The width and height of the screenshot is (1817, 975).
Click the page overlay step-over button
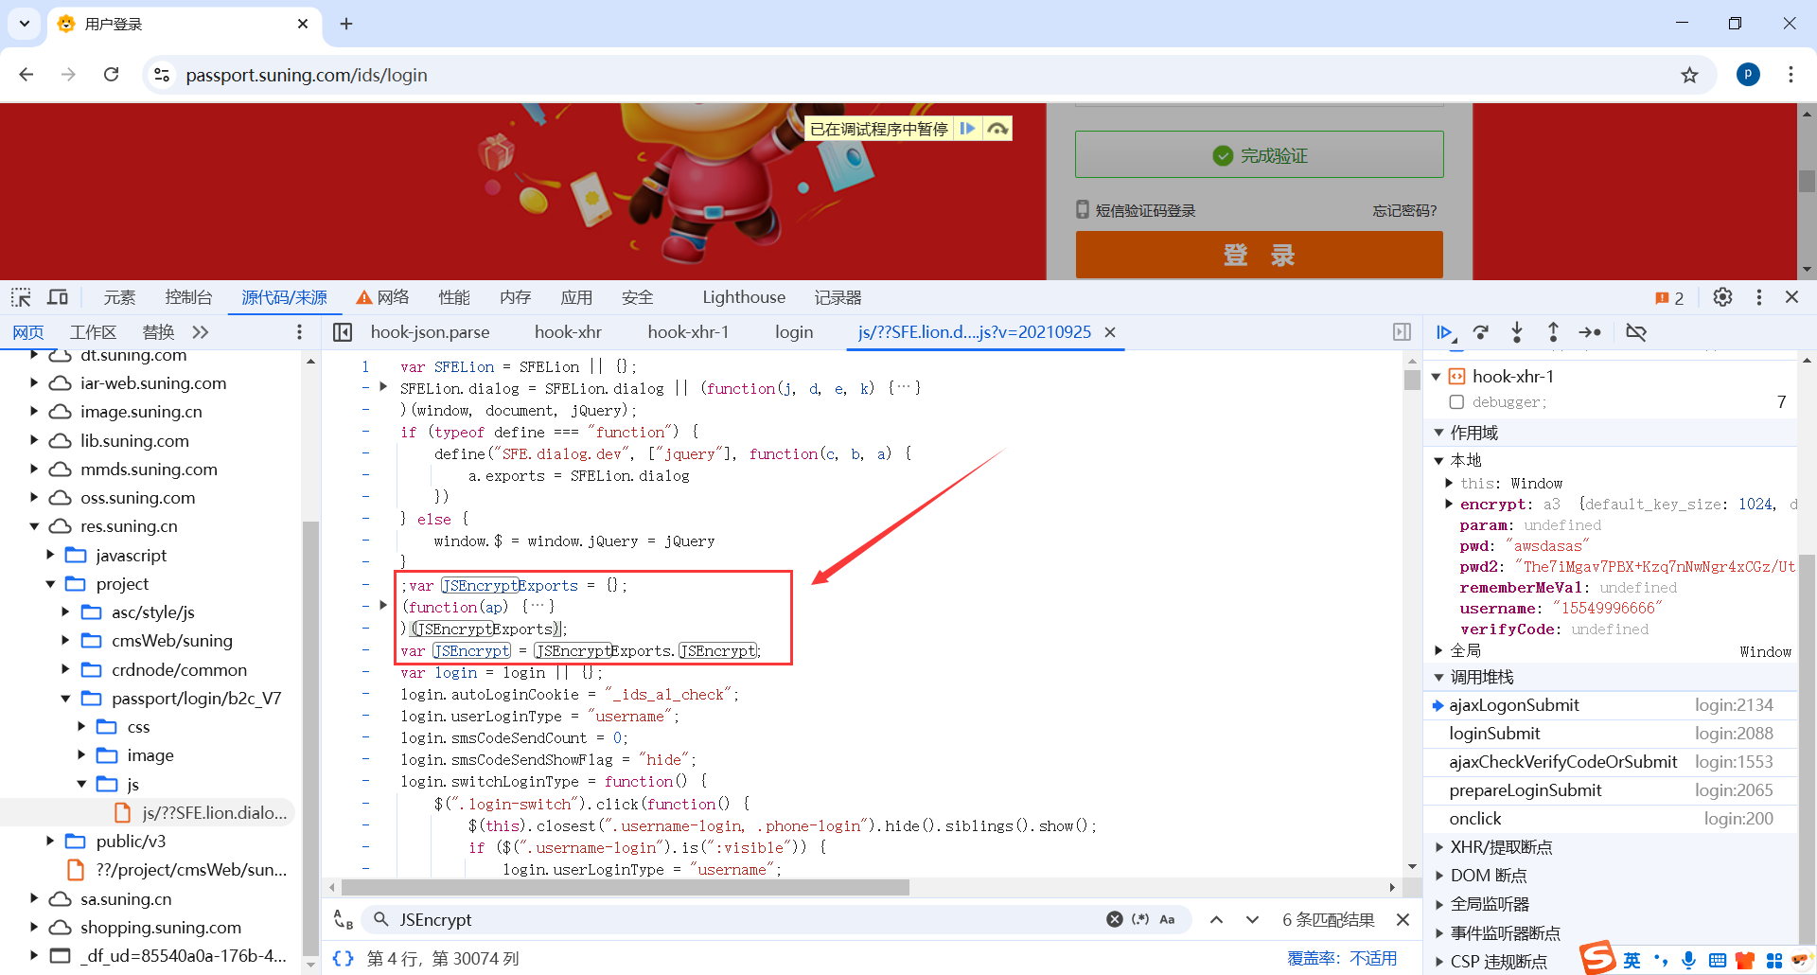click(997, 129)
